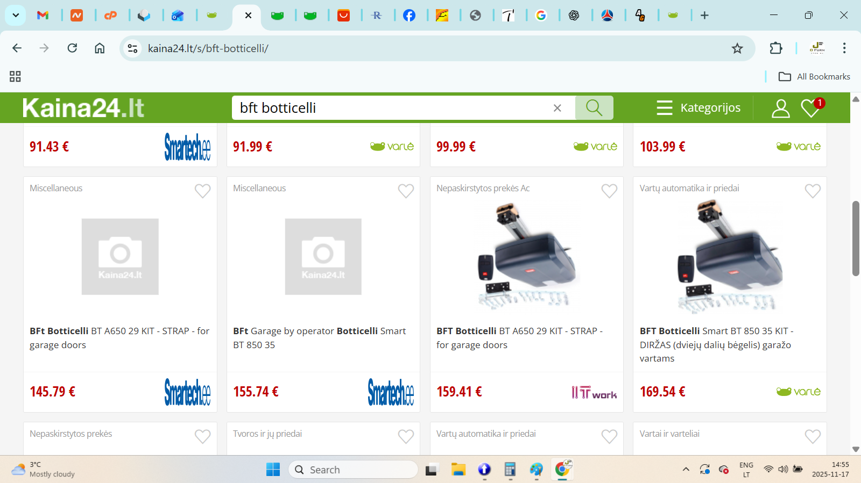Switch to the Facebook tab

pos(409,16)
